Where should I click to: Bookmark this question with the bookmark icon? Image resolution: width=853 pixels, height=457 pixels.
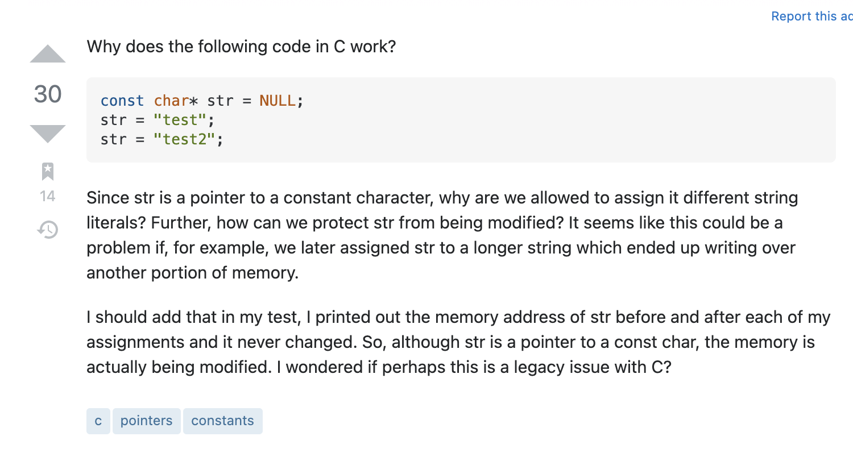[48, 171]
